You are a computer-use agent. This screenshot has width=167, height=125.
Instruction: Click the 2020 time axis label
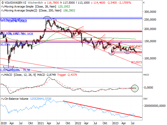[4, 123]
